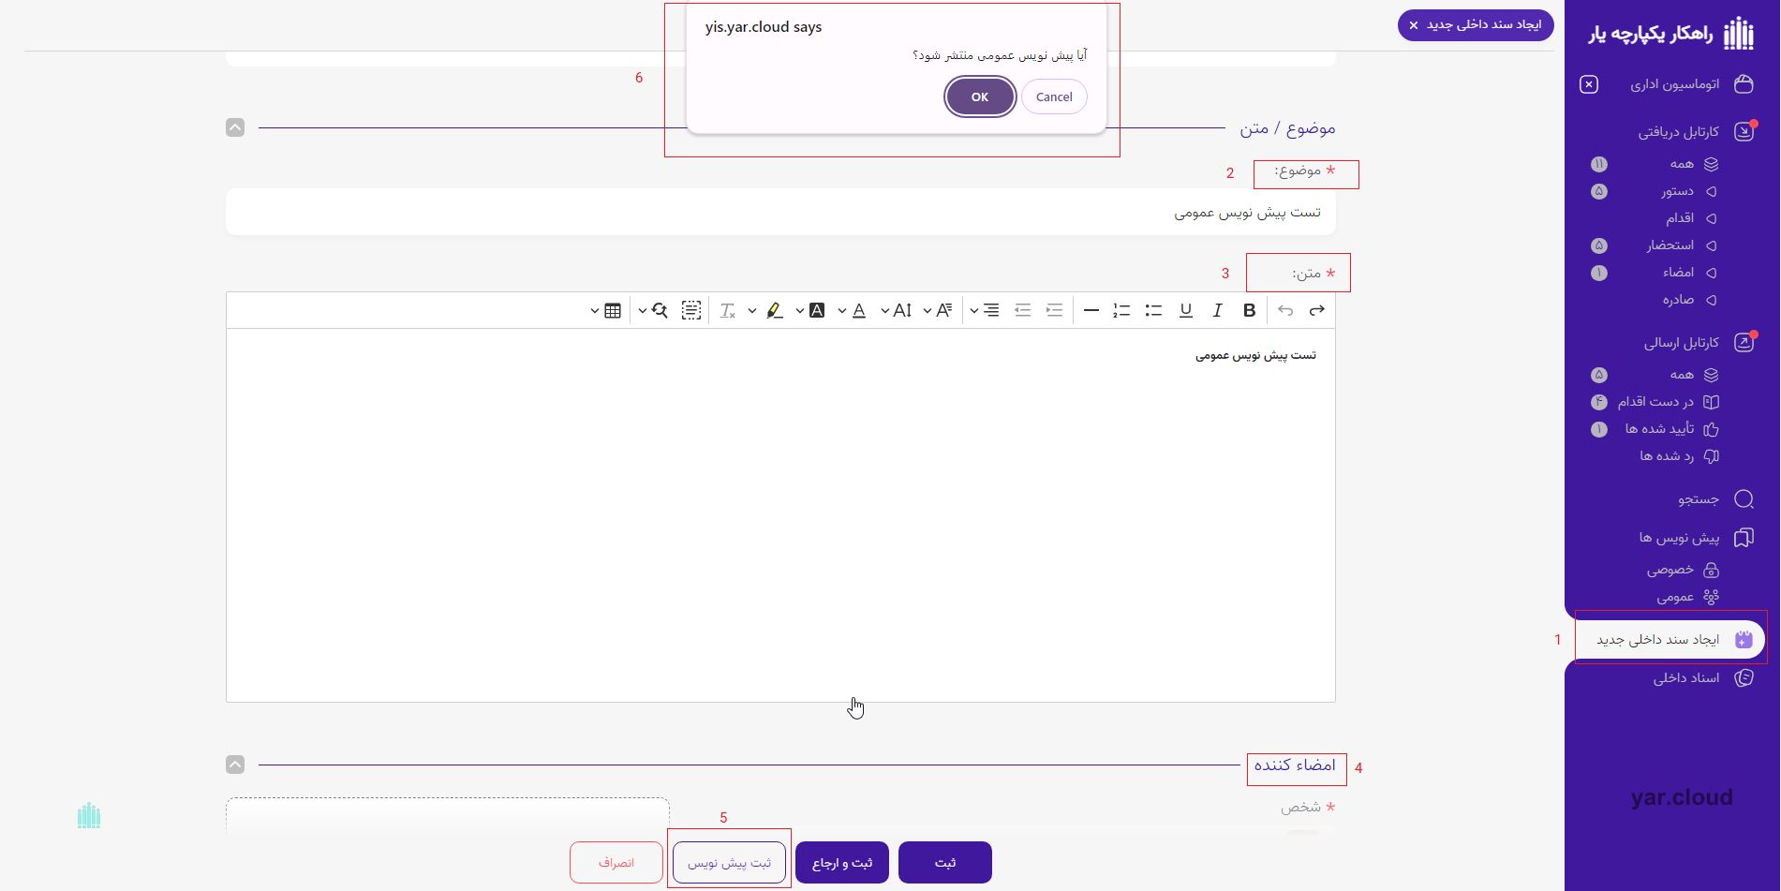Click the insert table icon
The width and height of the screenshot is (1781, 891).
[x=613, y=310]
